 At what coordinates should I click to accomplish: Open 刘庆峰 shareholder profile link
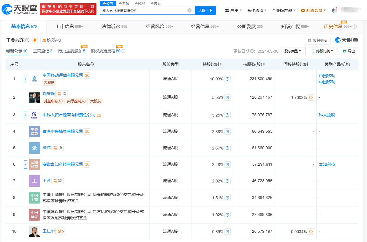click(48, 93)
